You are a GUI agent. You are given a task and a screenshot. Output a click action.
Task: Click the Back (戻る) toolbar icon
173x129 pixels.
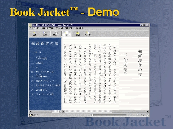point(35,34)
